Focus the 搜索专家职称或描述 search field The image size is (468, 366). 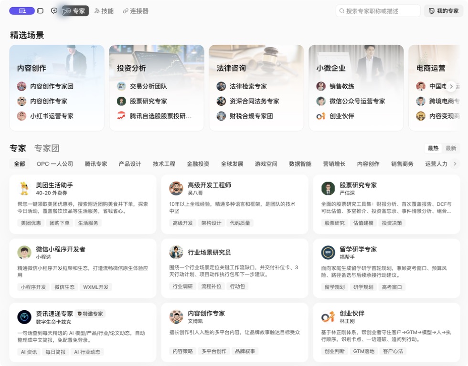tap(378, 11)
